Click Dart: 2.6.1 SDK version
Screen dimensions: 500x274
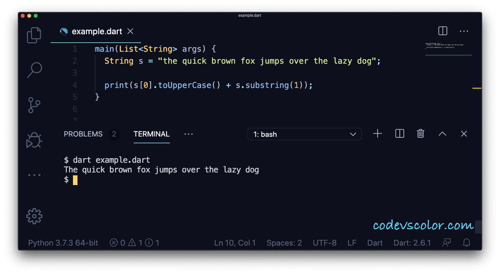click(x=412, y=243)
